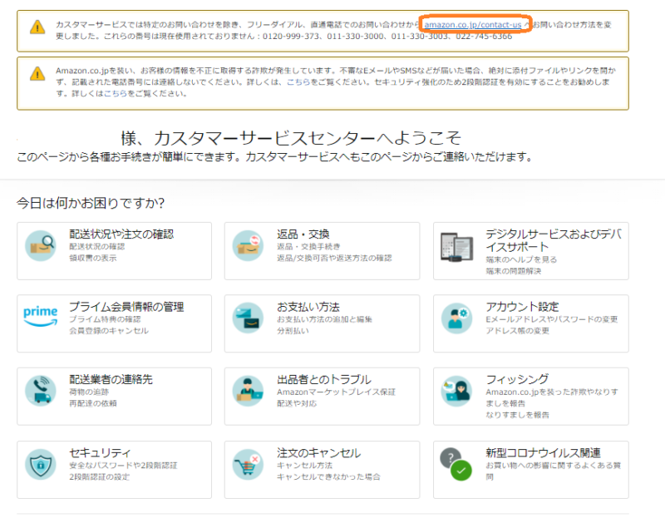Image resolution: width=665 pixels, height=518 pixels.
Task: Select 2段階認証の設定 subtext
Action: pyautogui.click(x=100, y=477)
